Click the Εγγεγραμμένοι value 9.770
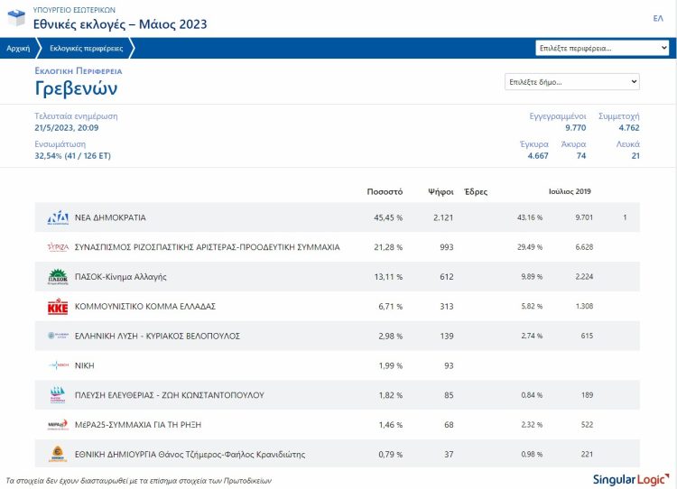 [x=576, y=128]
